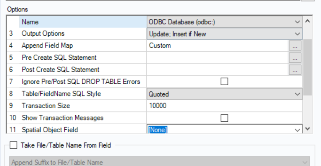Click the ellipsis button for Post Create SQL Statement
Viewport: 321px width, 166px height.
point(295,70)
